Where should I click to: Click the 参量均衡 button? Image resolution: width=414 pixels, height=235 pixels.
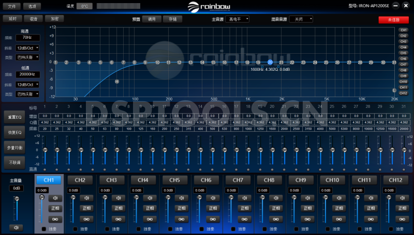(14, 148)
